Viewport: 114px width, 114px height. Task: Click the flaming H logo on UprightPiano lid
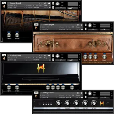(41, 68)
